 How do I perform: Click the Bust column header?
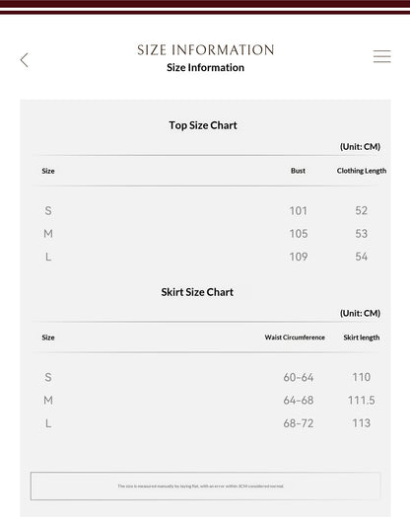coord(298,171)
